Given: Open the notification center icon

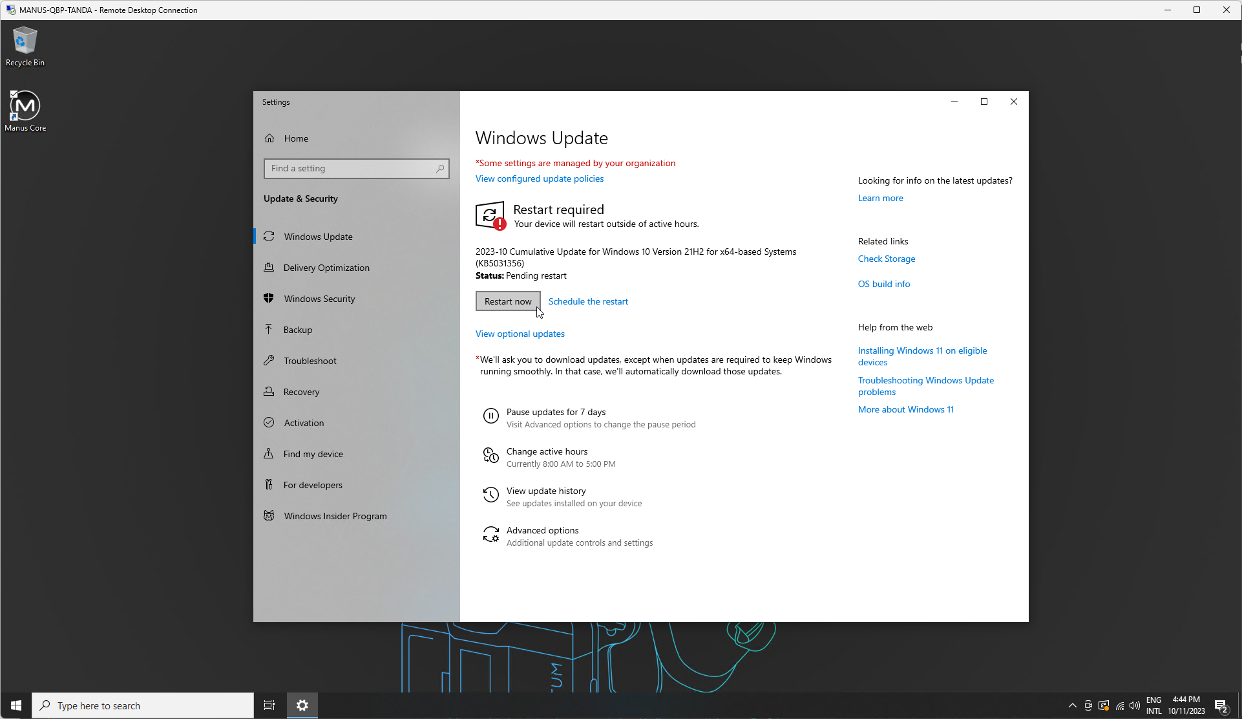Looking at the screenshot, I should 1221,705.
